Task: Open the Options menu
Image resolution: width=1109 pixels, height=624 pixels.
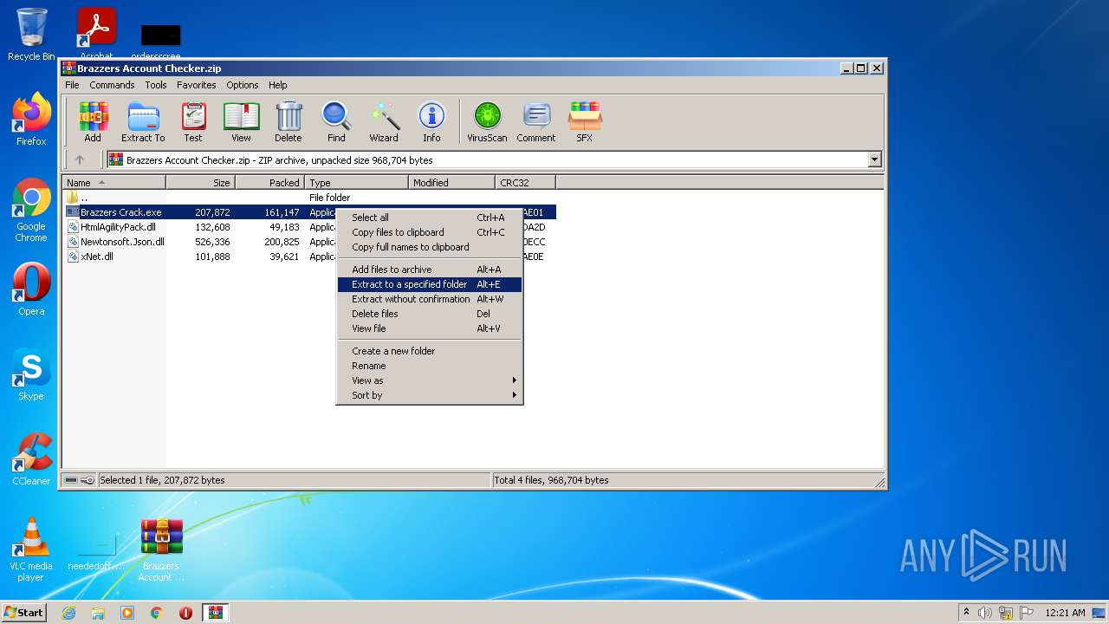Action: [243, 85]
